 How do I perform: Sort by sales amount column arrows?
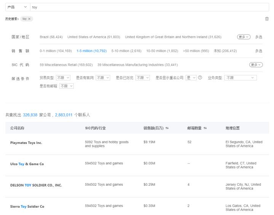(x=166, y=128)
